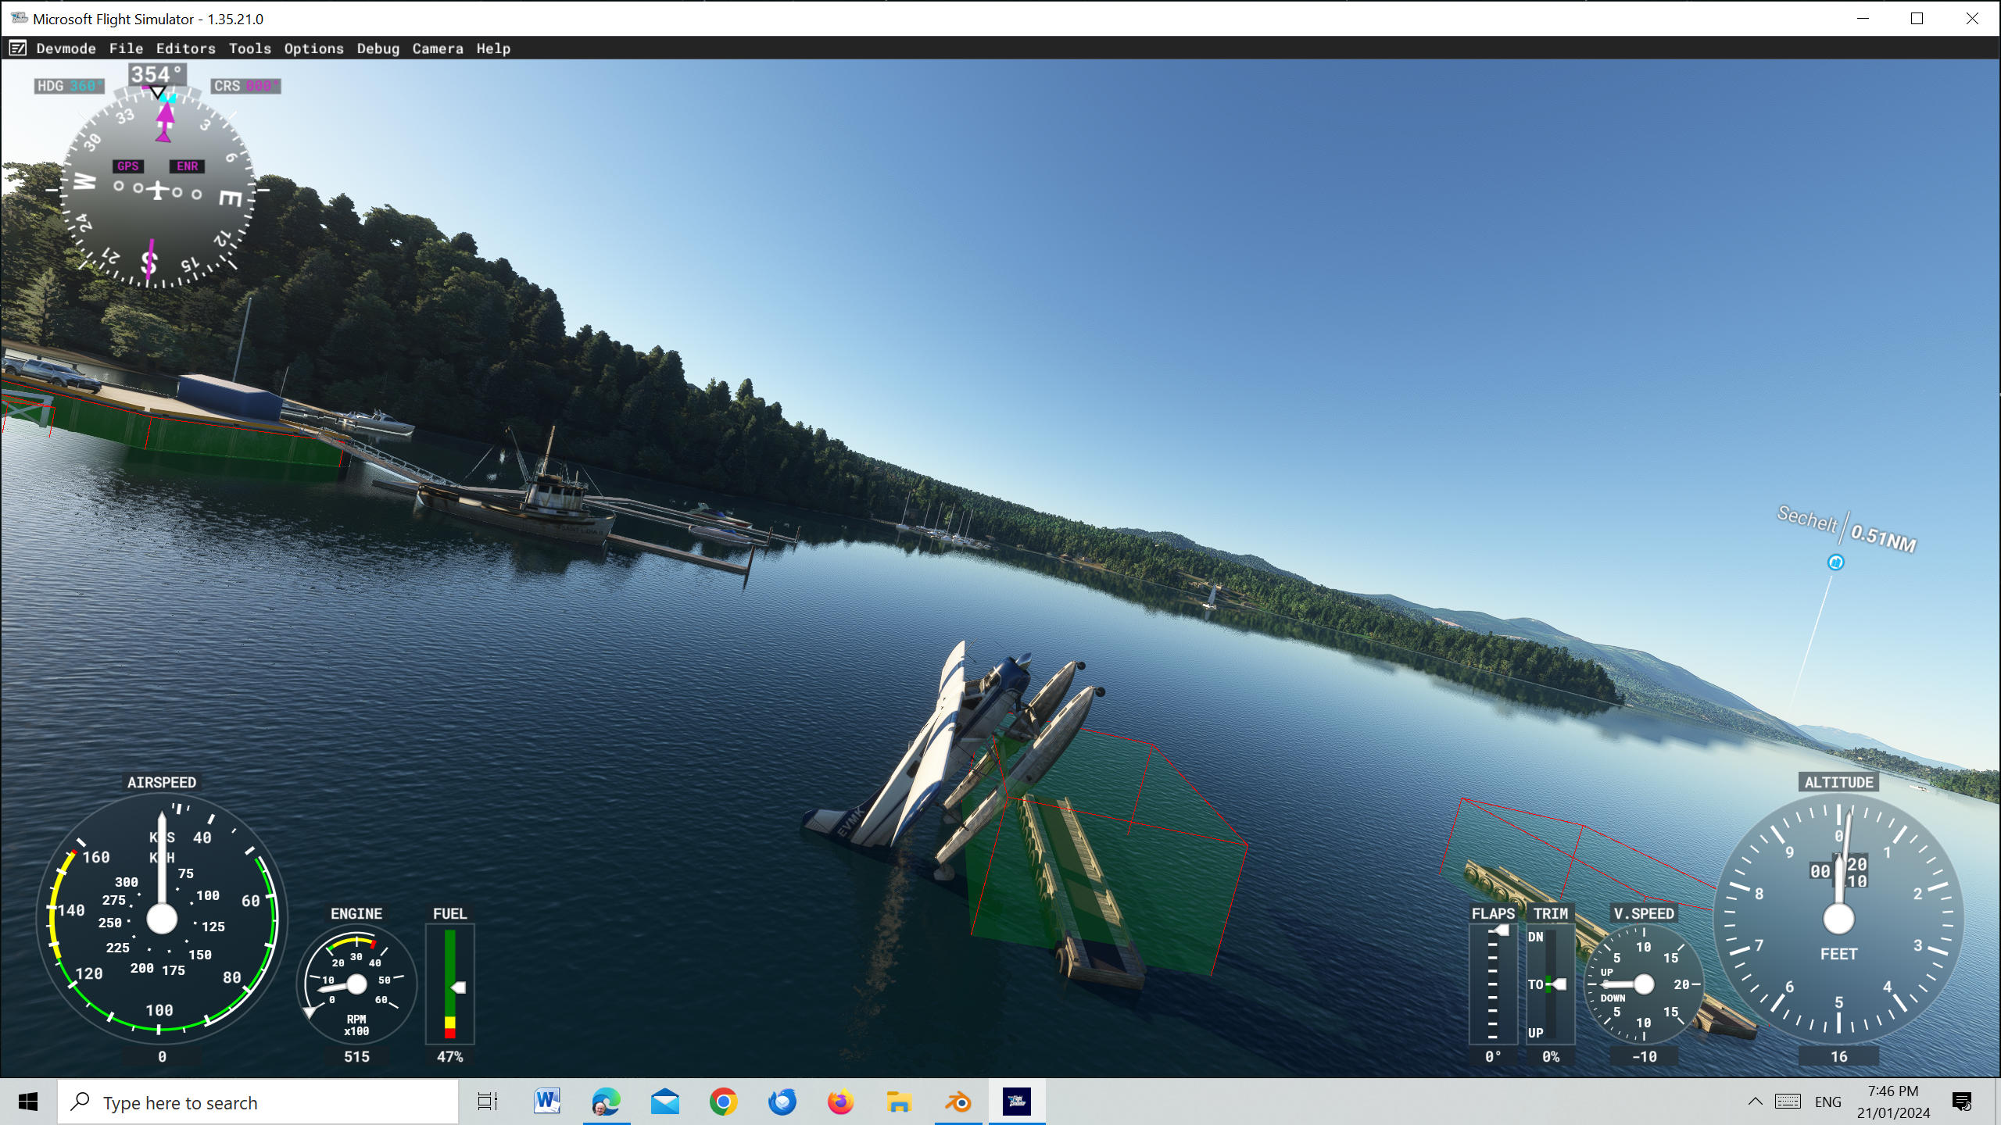The image size is (2001, 1125).
Task: Click the -10 vertical speed value
Action: (1644, 1056)
